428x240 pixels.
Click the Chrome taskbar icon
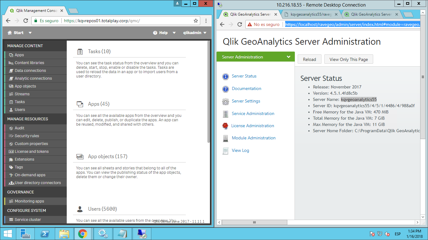pos(83,233)
